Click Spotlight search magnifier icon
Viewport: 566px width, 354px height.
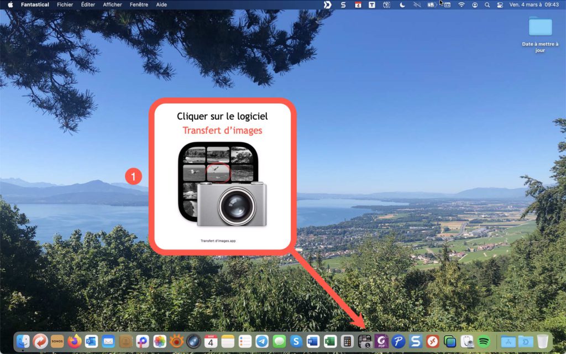click(x=487, y=4)
